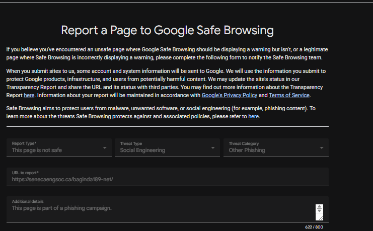373x231 pixels.
Task: Follow the Transparency Report 'here' link
Action: (x=29, y=95)
